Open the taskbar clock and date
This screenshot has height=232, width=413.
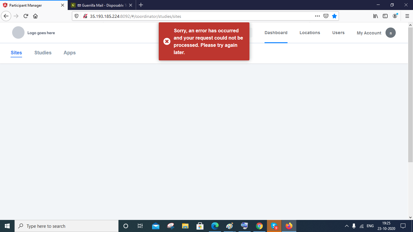click(386, 226)
